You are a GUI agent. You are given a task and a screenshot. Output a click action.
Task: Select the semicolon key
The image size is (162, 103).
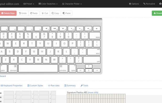tap(75, 52)
